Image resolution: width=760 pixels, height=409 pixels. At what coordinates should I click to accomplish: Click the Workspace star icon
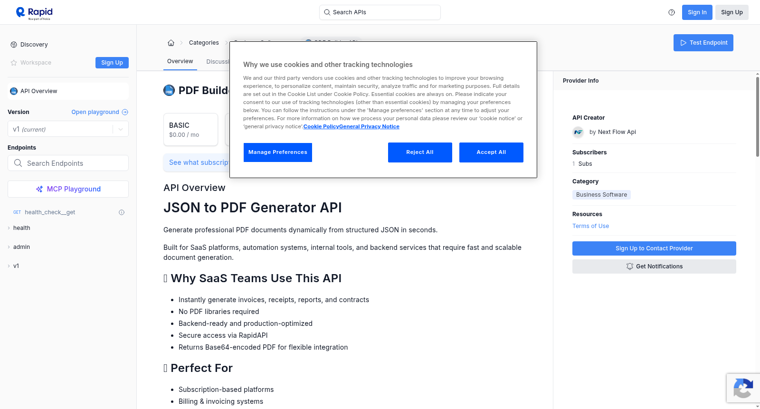point(14,63)
